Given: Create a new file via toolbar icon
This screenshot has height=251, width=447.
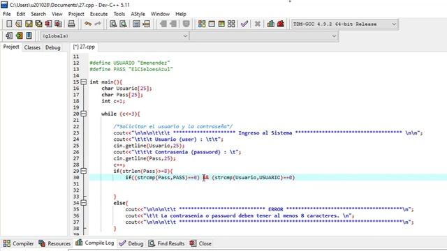Looking at the screenshot, I should coord(9,24).
